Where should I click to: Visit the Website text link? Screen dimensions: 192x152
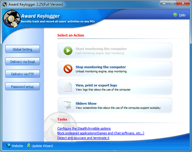tap(17, 146)
